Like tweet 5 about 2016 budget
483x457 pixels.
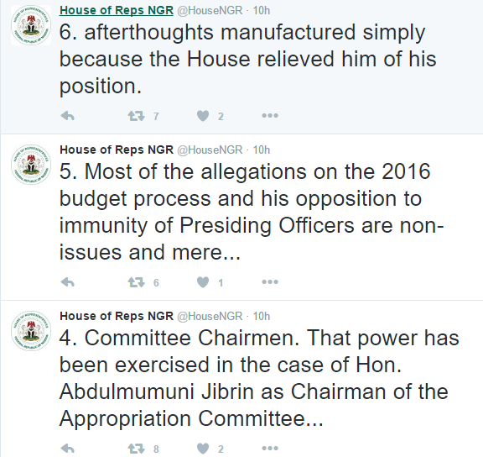[x=203, y=282]
